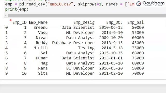Click skiprows=1 argument in the code
The image size is (166, 93).
click(x=89, y=4)
